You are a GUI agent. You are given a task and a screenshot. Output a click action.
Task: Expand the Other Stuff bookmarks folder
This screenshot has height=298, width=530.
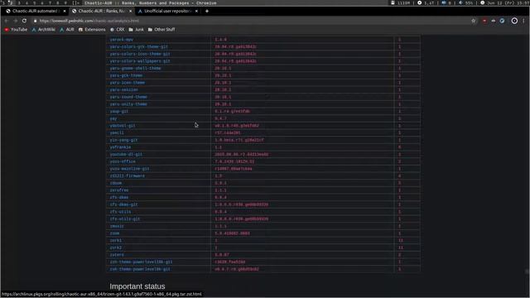pyautogui.click(x=161, y=30)
